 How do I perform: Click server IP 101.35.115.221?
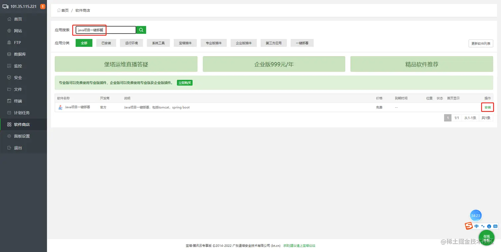tap(24, 7)
